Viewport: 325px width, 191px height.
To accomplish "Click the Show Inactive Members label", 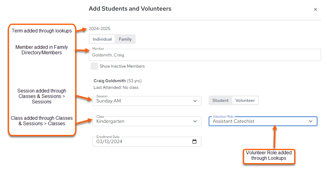I will coord(122,66).
